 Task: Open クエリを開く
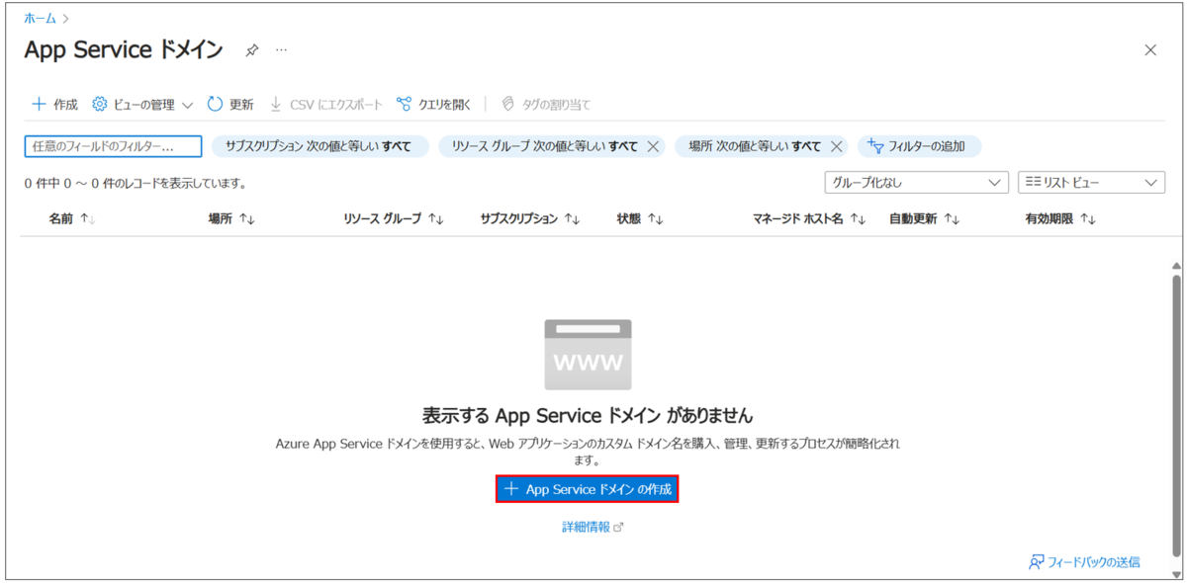click(434, 104)
